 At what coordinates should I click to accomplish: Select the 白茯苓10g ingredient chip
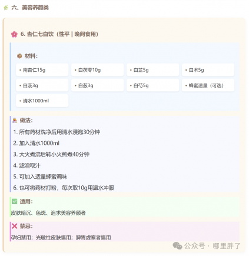[97, 70]
